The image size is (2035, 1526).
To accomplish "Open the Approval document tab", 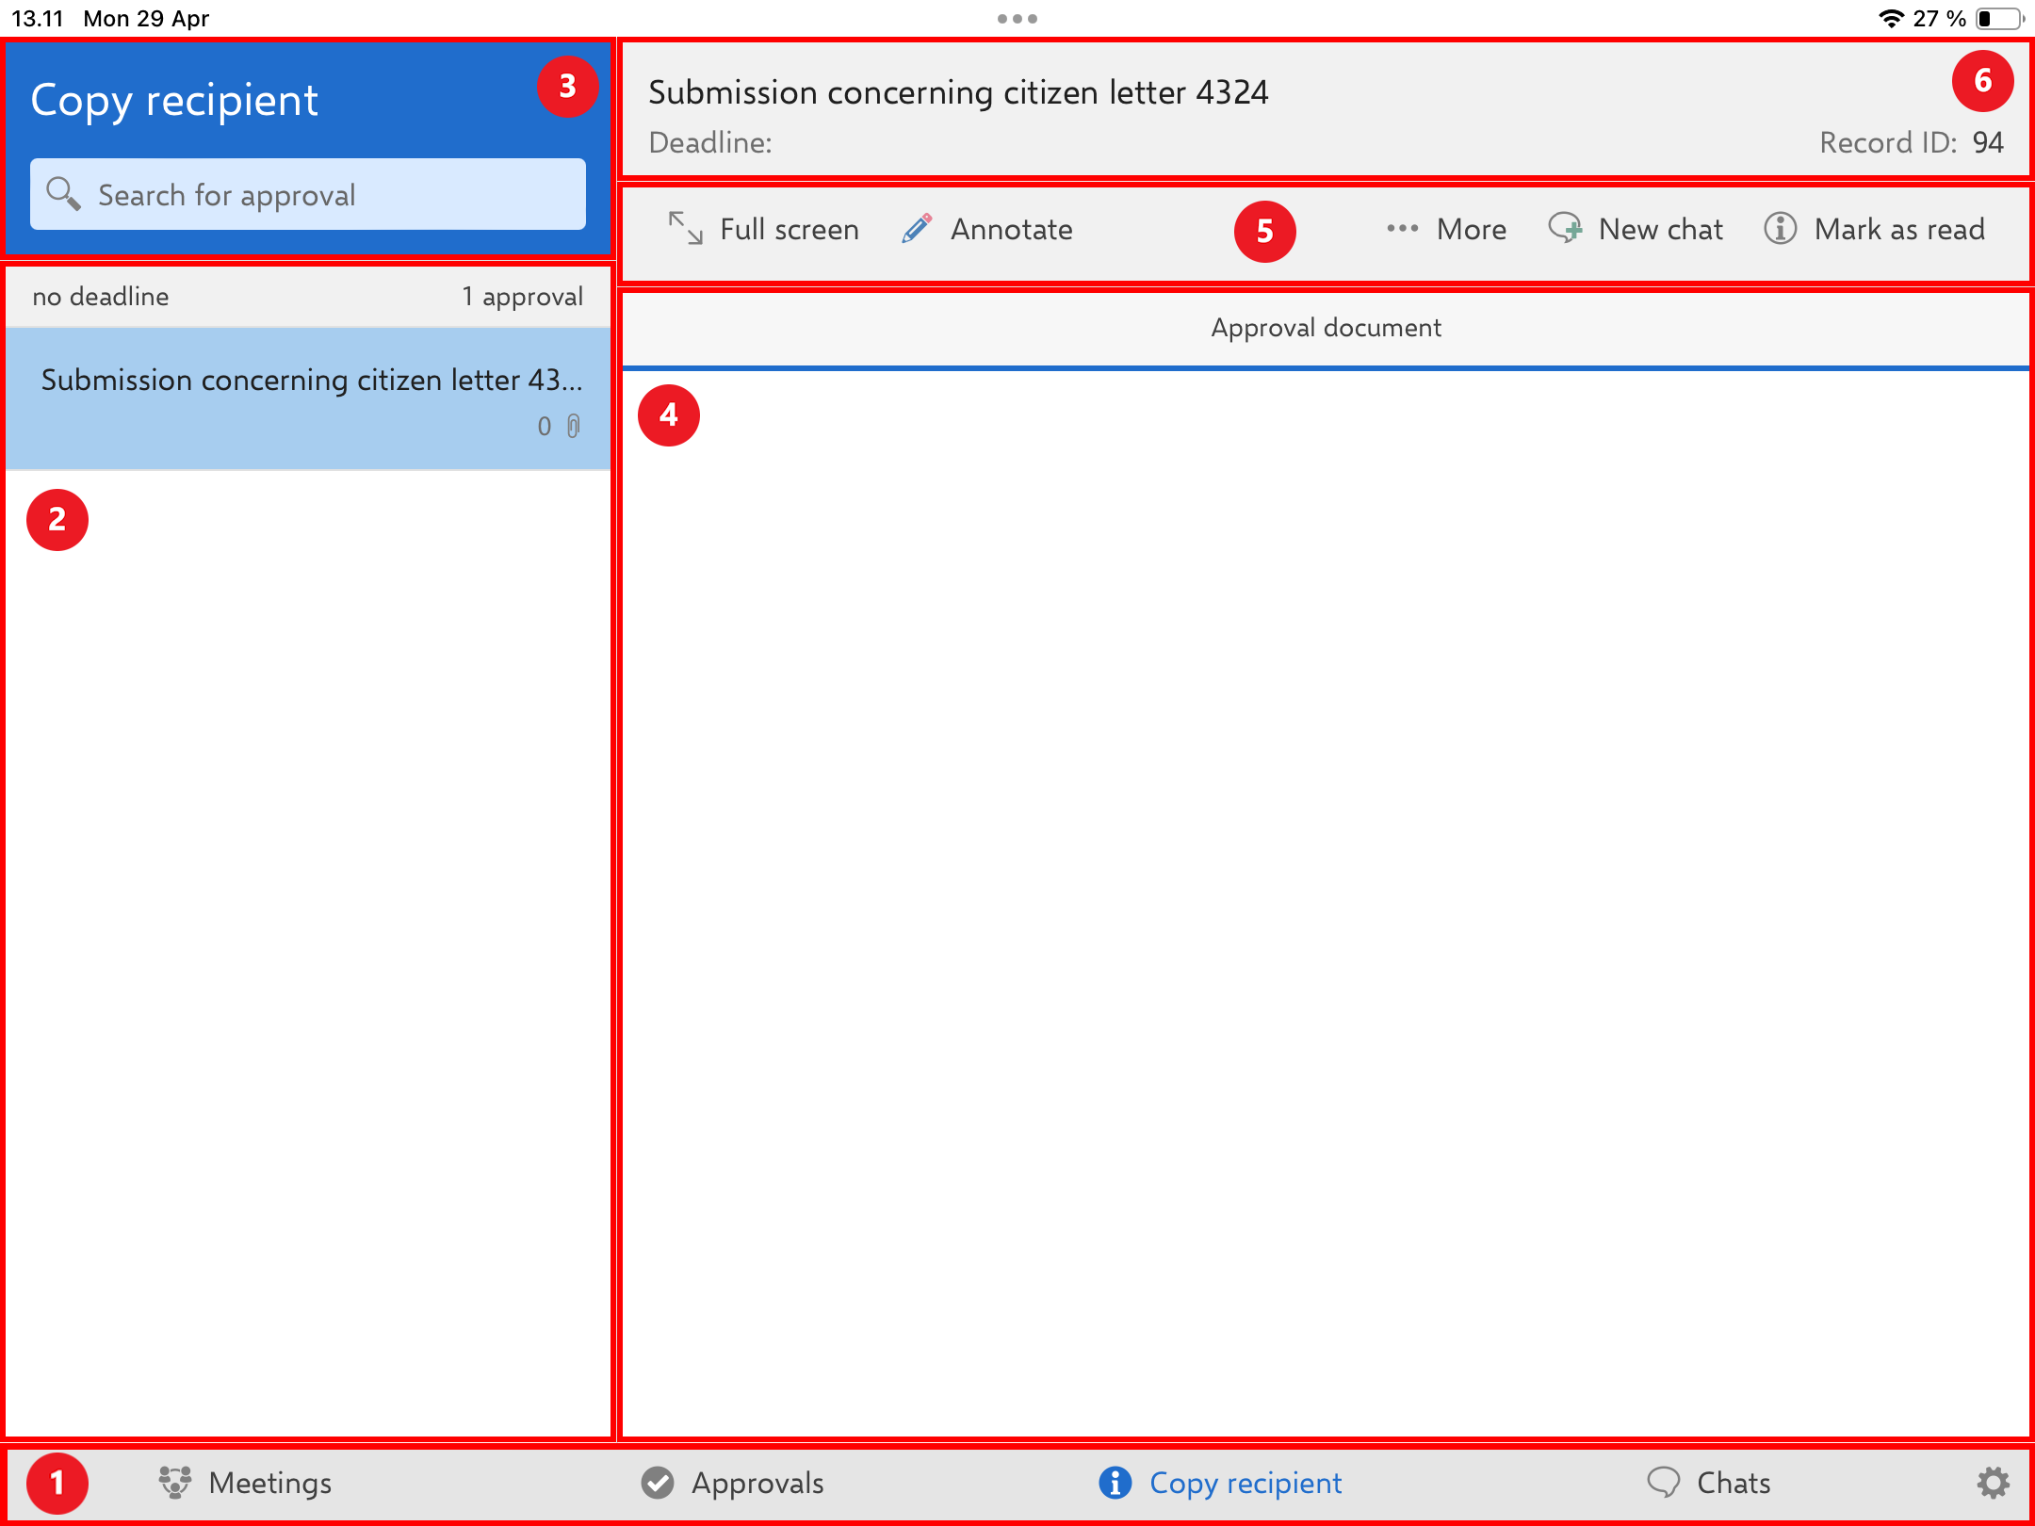I will point(1326,328).
